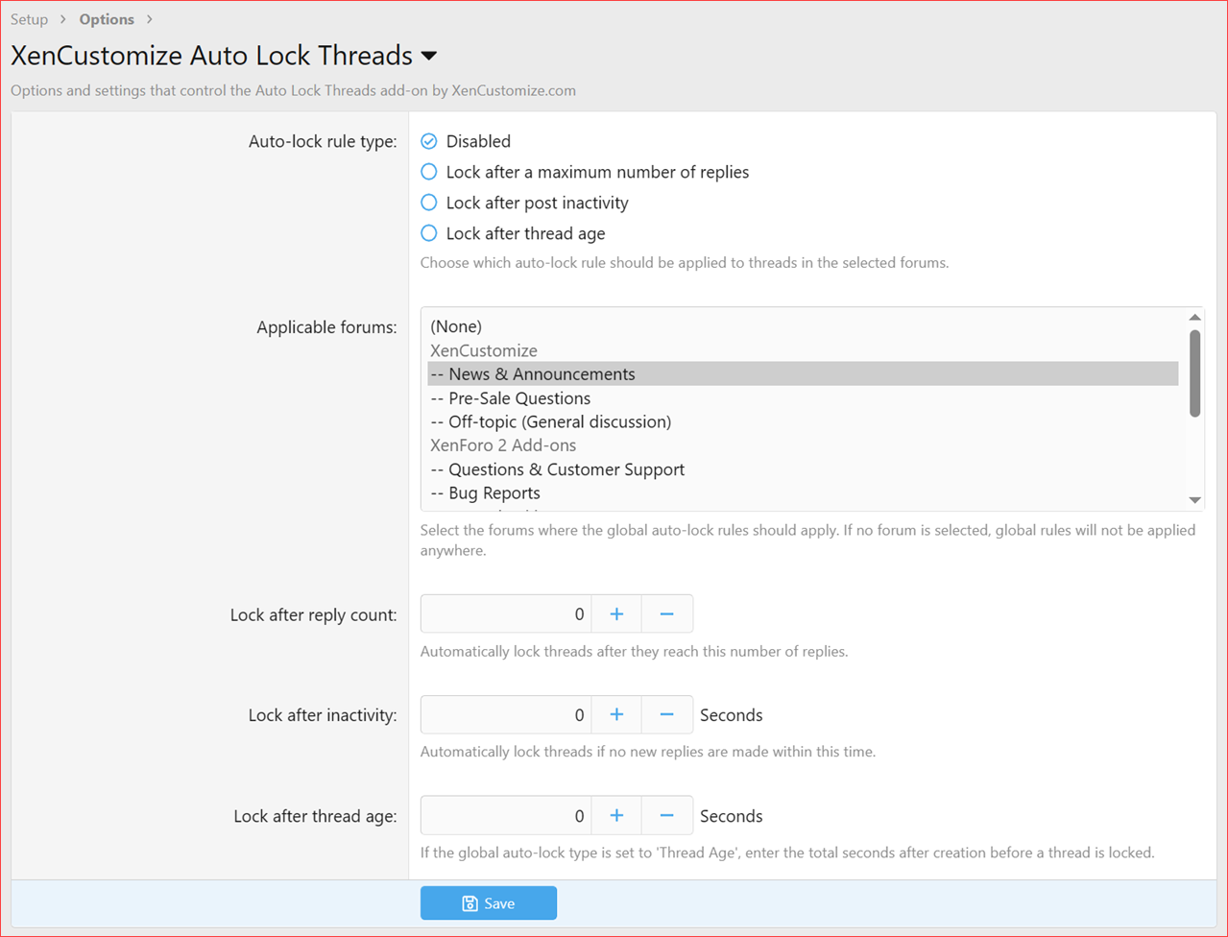1228x937 pixels.
Task: Select Lock after post inactivity option
Action: coord(429,203)
